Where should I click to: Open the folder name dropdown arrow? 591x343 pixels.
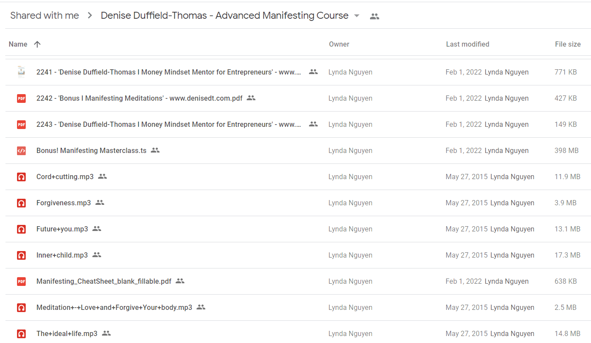pos(357,16)
